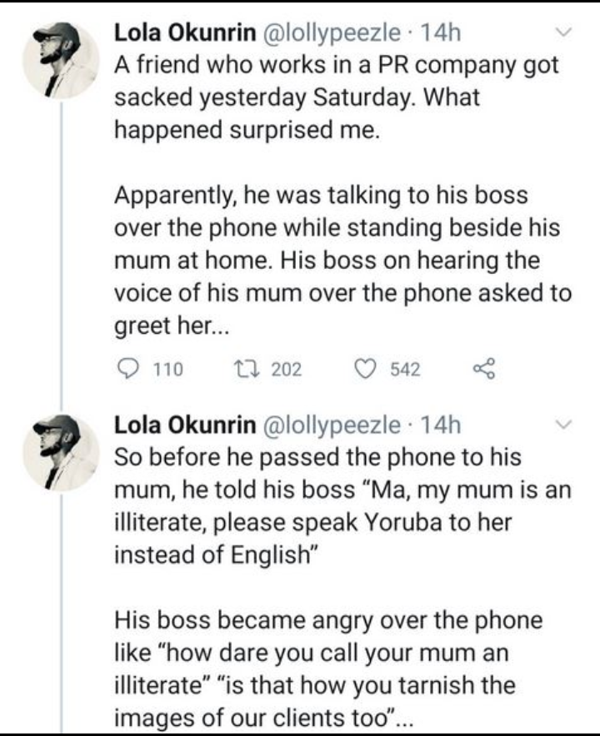Expand the chevron menu on first tweet

564,33
